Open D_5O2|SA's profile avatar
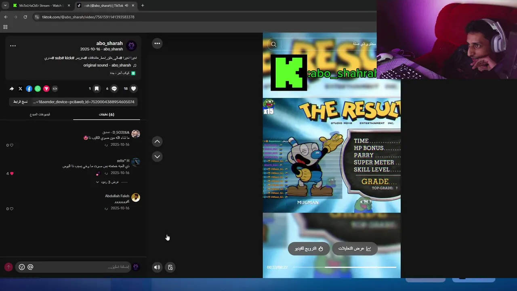Screen dimensions: 517x291 pyautogui.click(x=136, y=134)
